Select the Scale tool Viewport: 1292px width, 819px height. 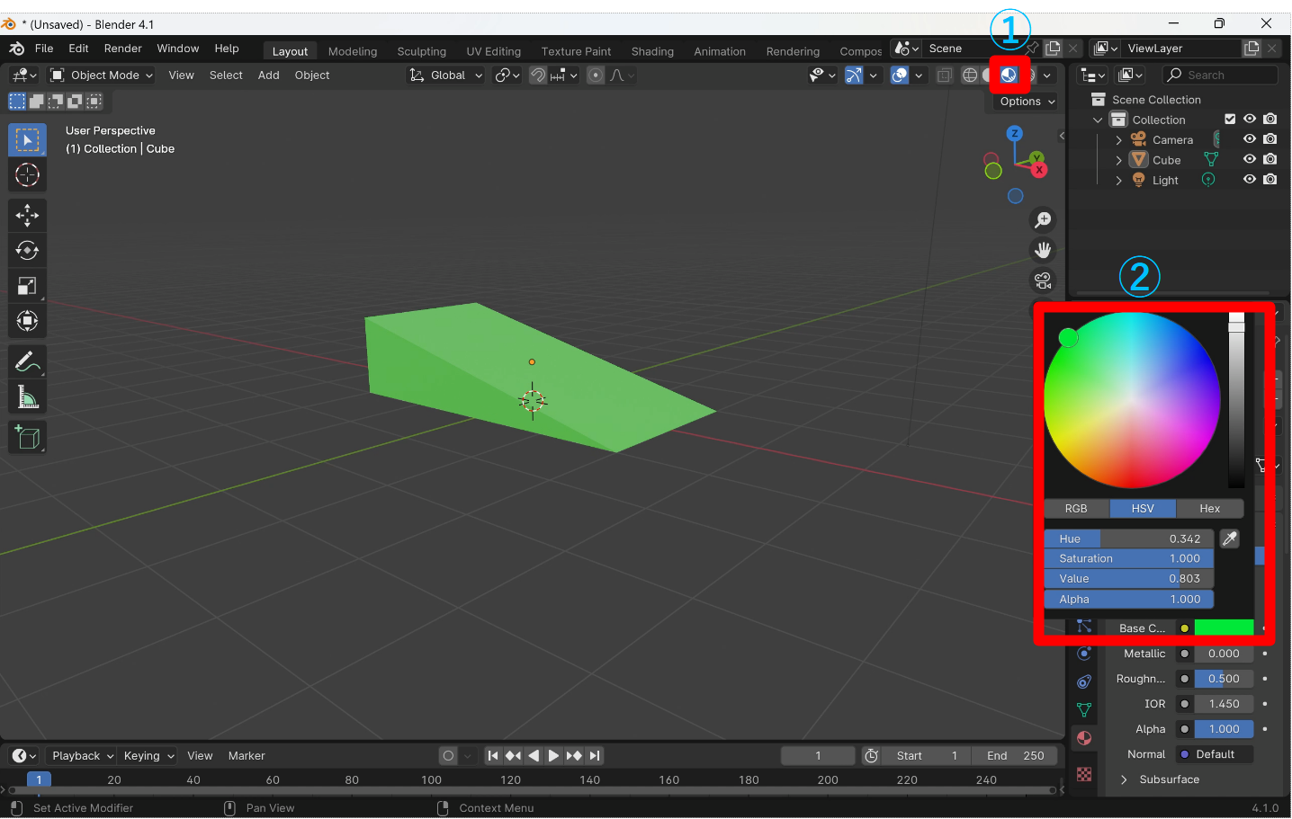pos(27,286)
